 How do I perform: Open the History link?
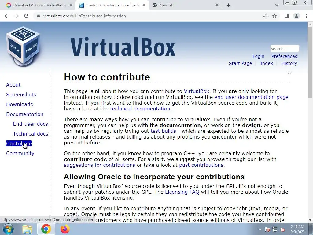pyautogui.click(x=289, y=63)
